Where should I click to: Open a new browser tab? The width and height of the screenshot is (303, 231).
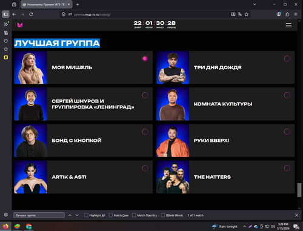click(78, 4)
